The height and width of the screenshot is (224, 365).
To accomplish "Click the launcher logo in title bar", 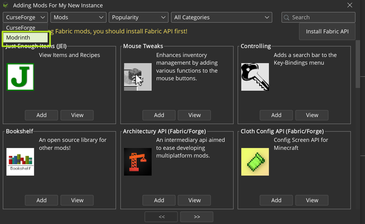I will click(x=6, y=5).
